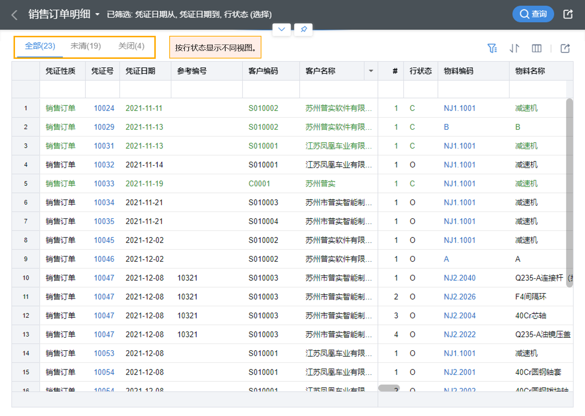Open material code NJ2.2026 link

pos(460,296)
